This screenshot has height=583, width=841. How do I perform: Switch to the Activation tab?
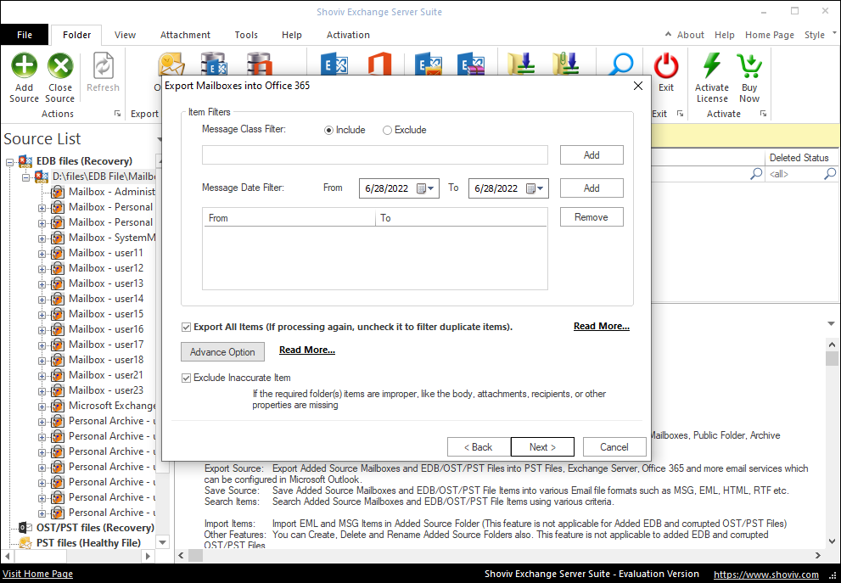pos(348,35)
